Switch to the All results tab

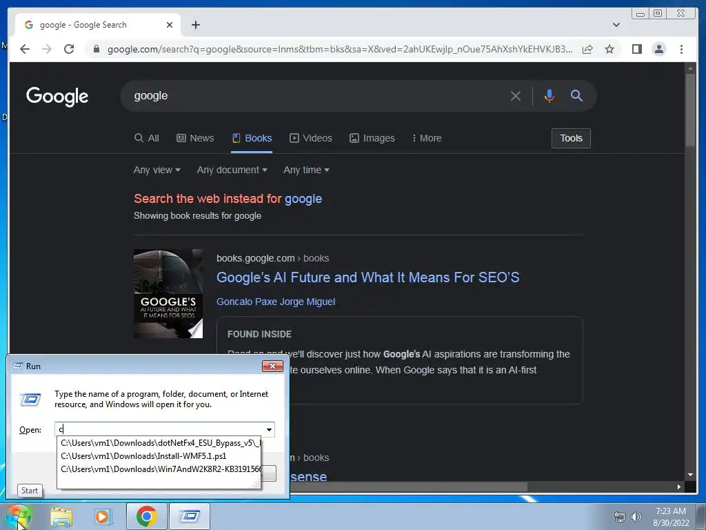click(x=147, y=138)
